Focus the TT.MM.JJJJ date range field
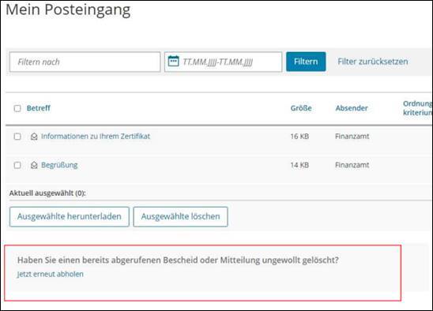 (x=223, y=62)
